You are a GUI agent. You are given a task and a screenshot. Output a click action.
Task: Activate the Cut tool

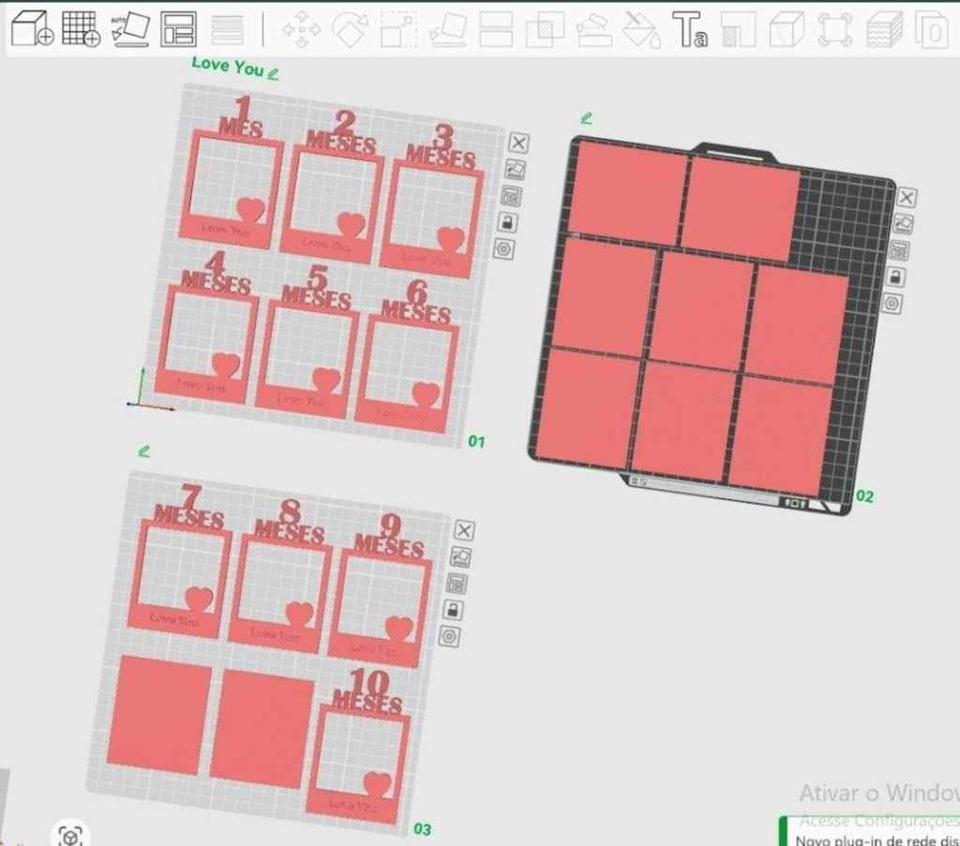497,30
